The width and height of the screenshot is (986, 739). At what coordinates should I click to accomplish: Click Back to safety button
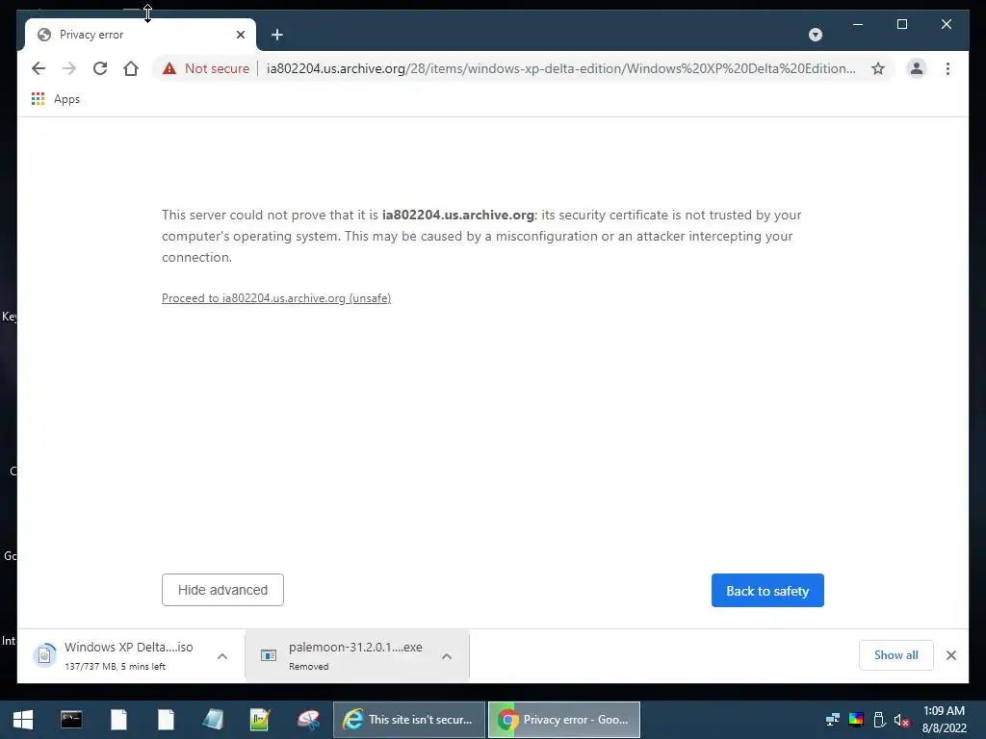767,591
